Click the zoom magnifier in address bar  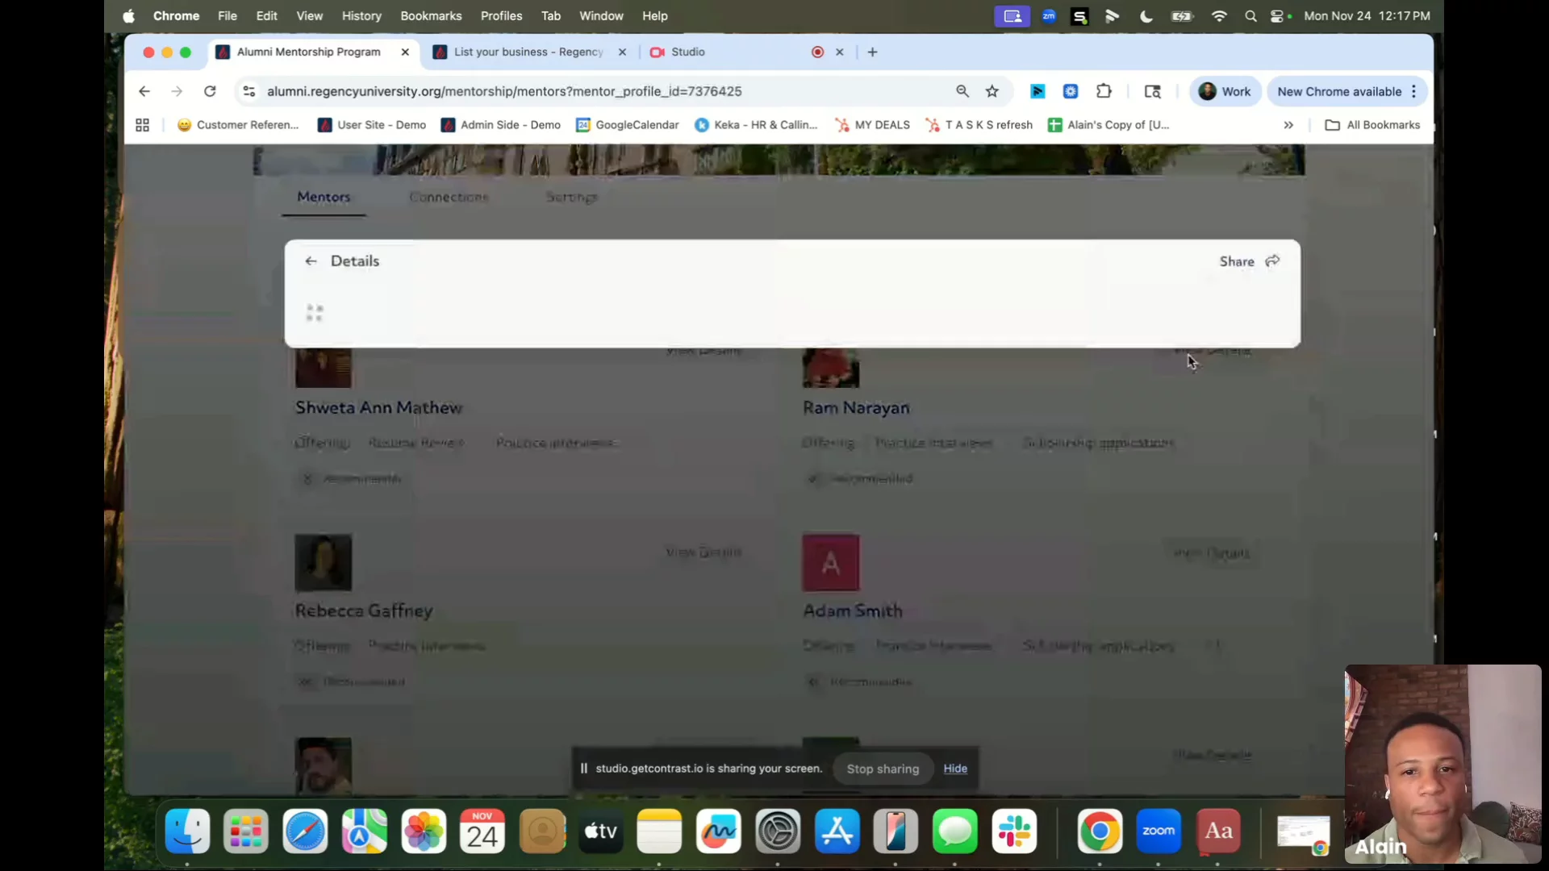tap(962, 92)
